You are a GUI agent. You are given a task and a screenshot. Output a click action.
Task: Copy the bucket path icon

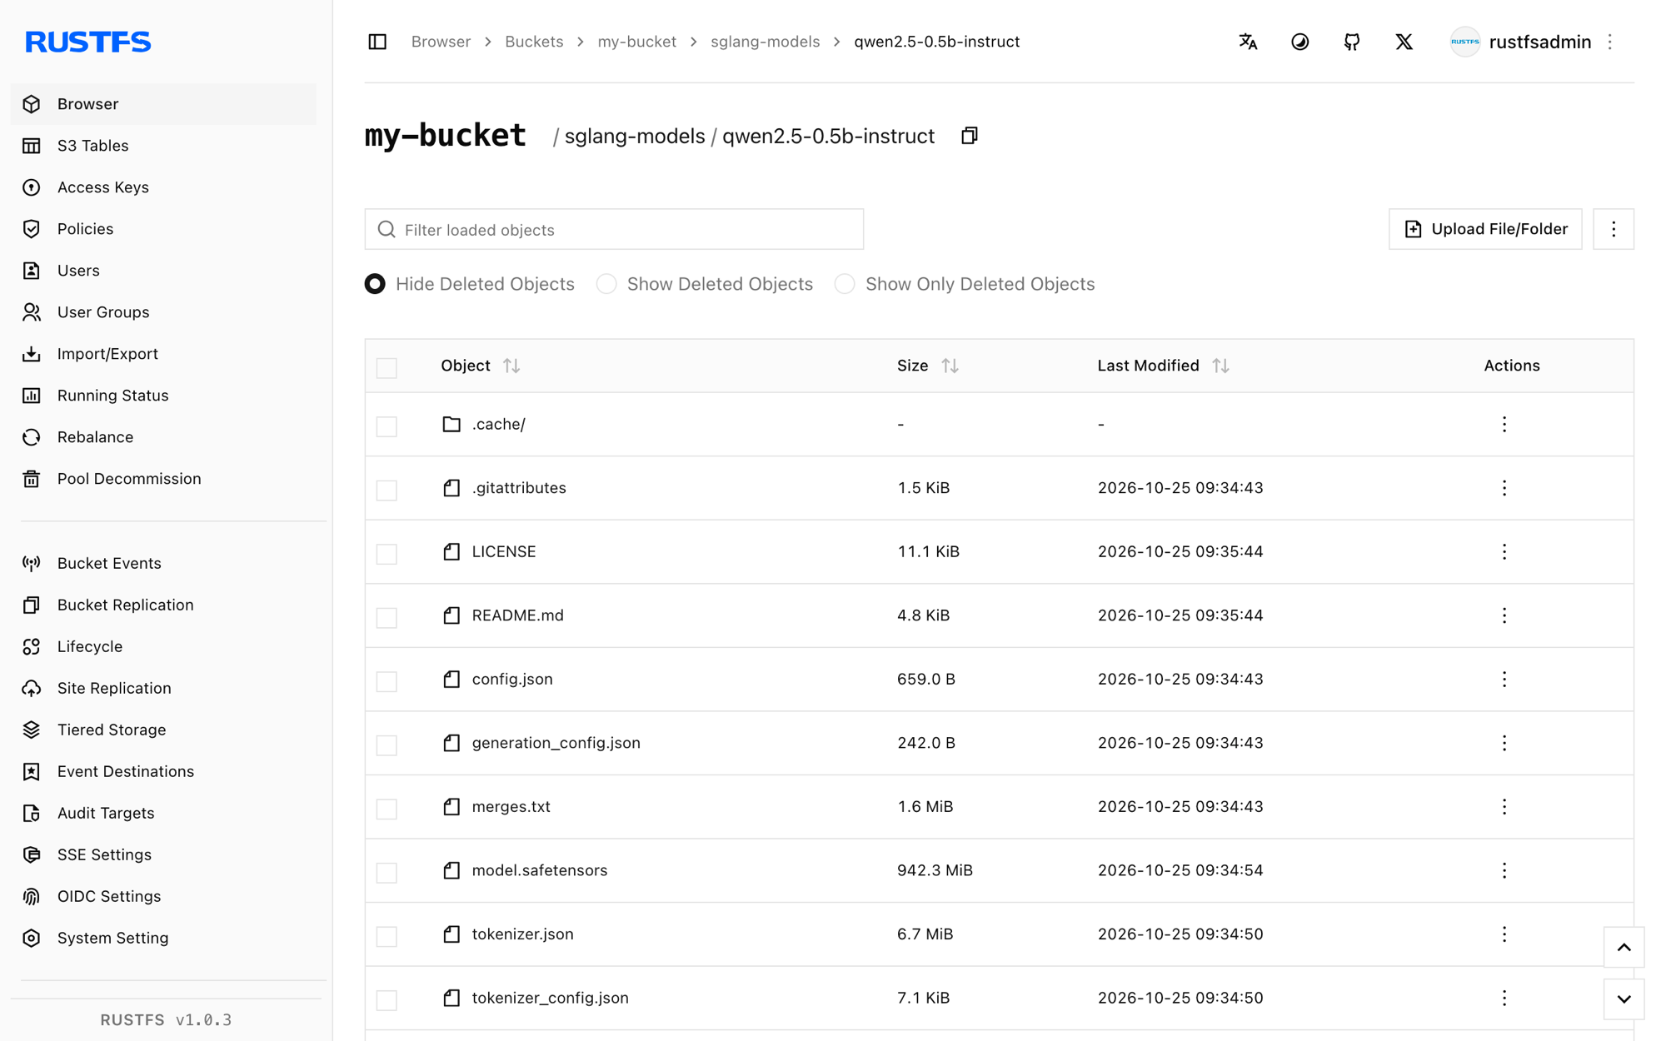969,136
